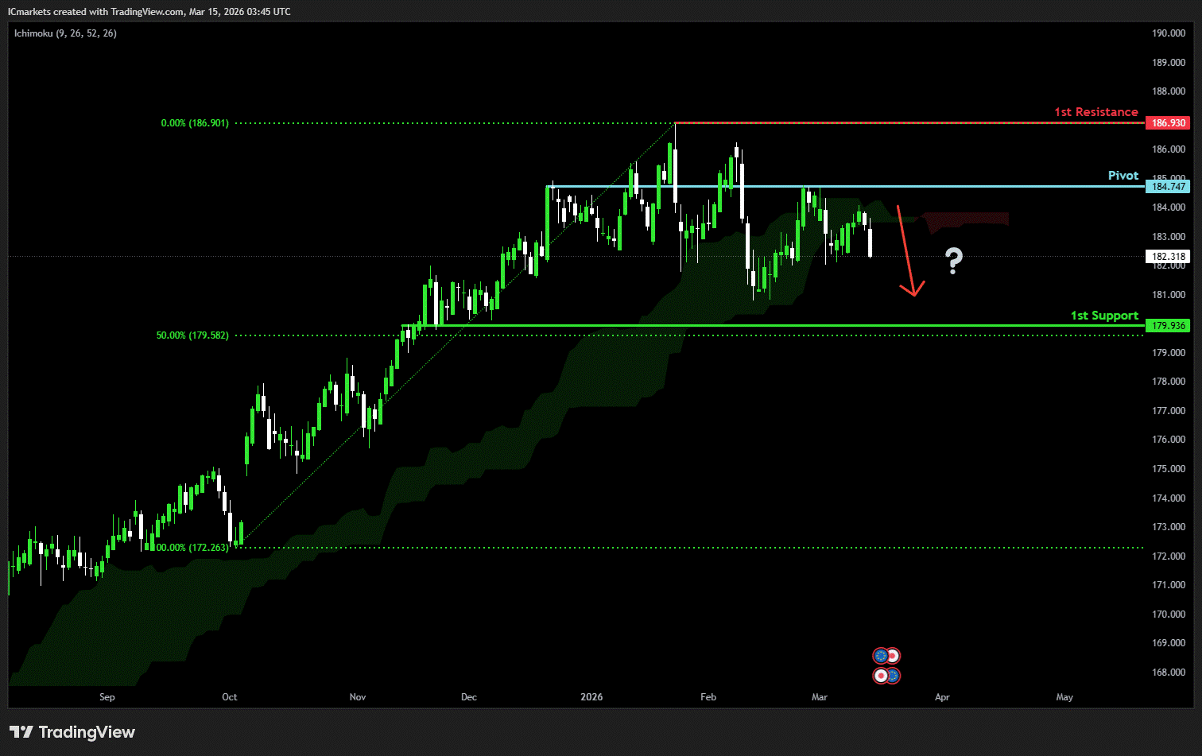Click the green 179.936 support price tag
This screenshot has height=756, width=1202.
[1168, 326]
